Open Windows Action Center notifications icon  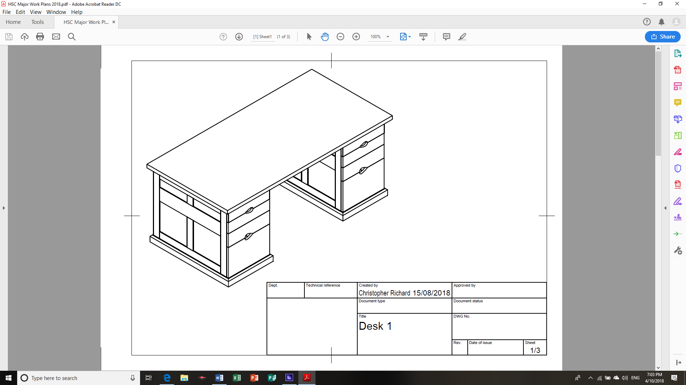[674, 378]
